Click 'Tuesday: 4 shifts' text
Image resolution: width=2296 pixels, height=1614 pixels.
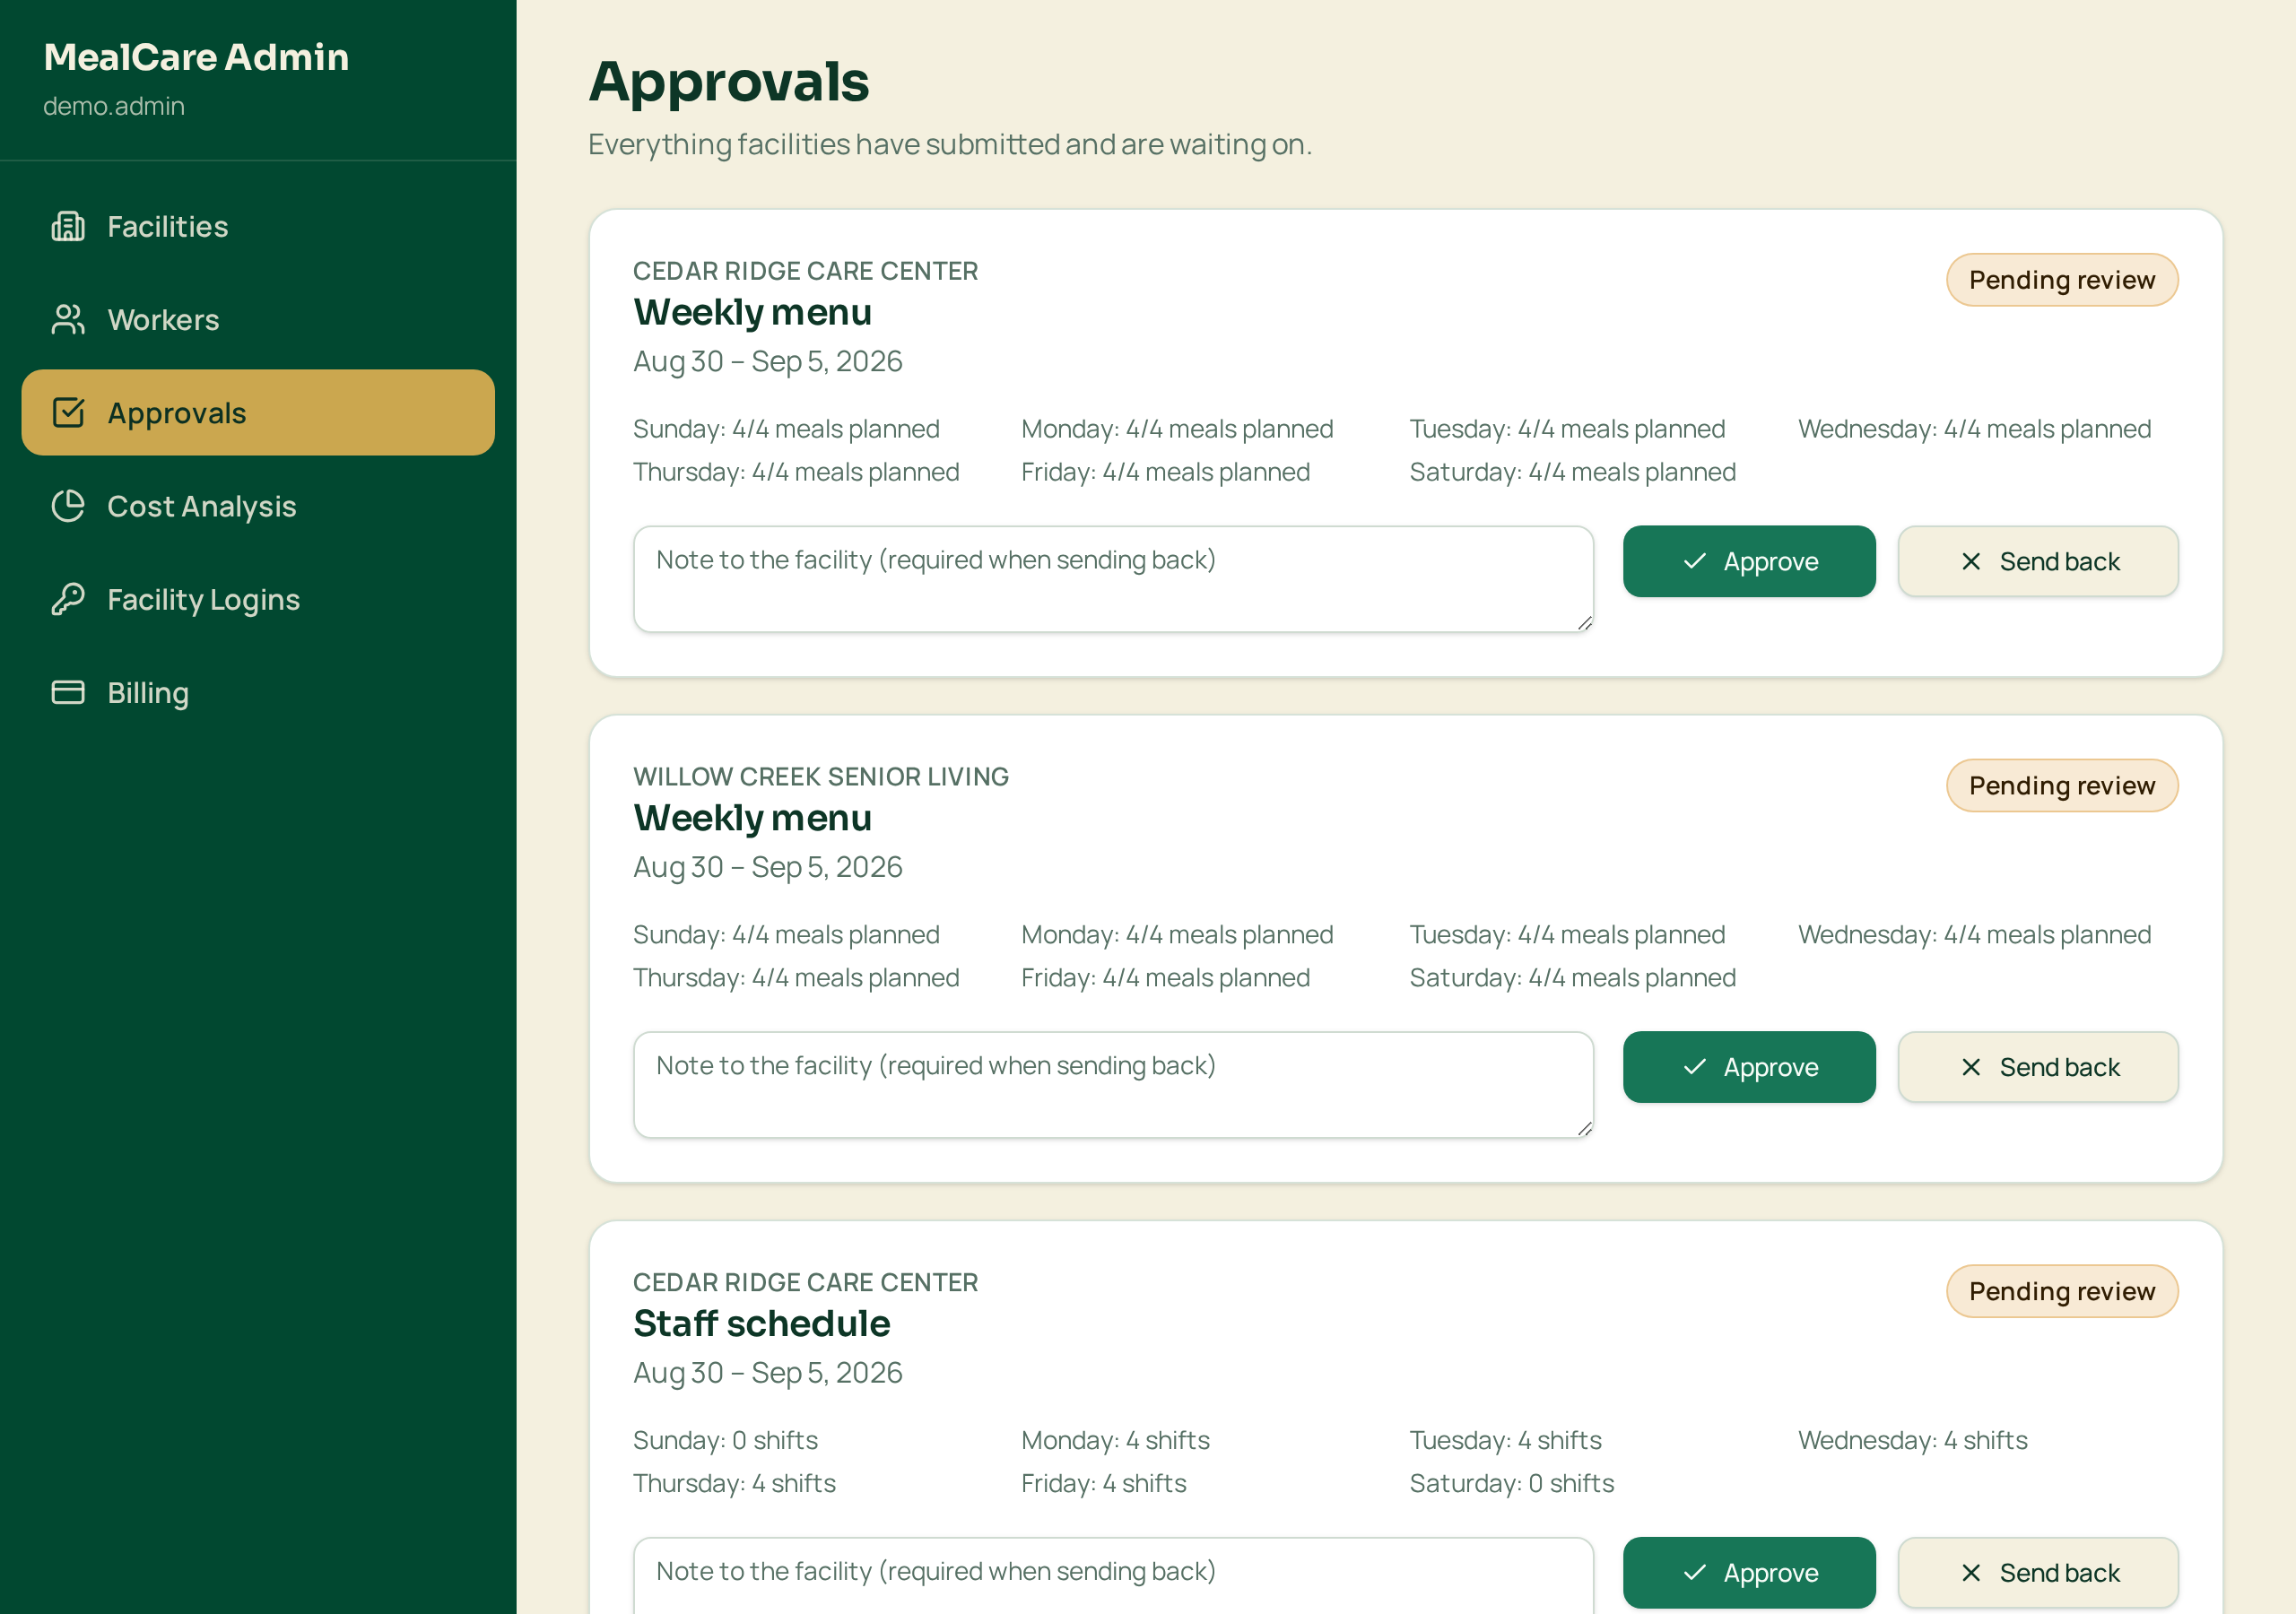click(1506, 1441)
